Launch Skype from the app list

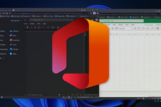pyautogui.click(x=13, y=54)
